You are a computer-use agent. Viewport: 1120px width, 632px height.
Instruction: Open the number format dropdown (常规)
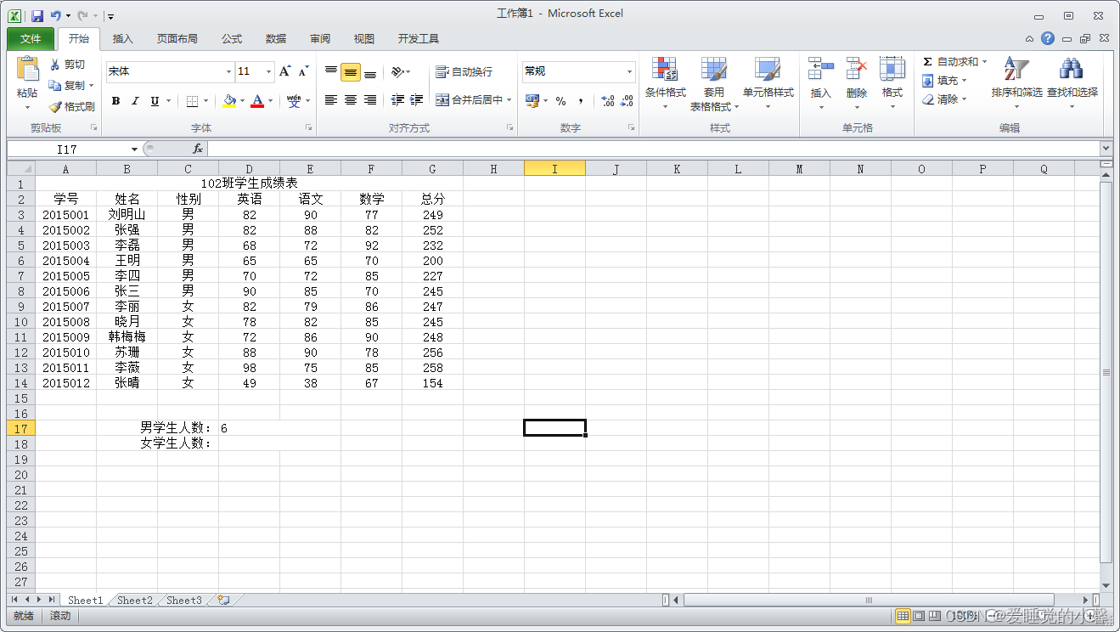click(x=629, y=72)
